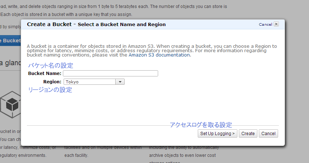309x163 pixels.
Task: Click the archive objects background text
Action: click(x=182, y=155)
